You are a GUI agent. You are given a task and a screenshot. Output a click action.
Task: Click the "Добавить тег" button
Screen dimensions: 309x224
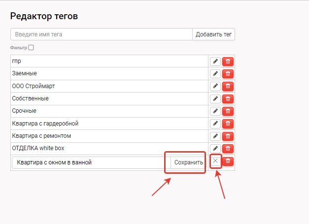tap(213, 34)
